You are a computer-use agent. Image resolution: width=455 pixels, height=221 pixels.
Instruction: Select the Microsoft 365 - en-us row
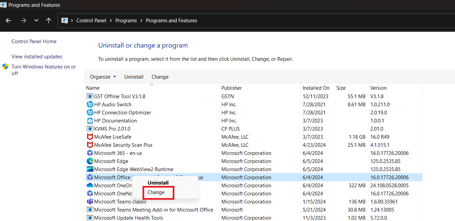(x=254, y=153)
